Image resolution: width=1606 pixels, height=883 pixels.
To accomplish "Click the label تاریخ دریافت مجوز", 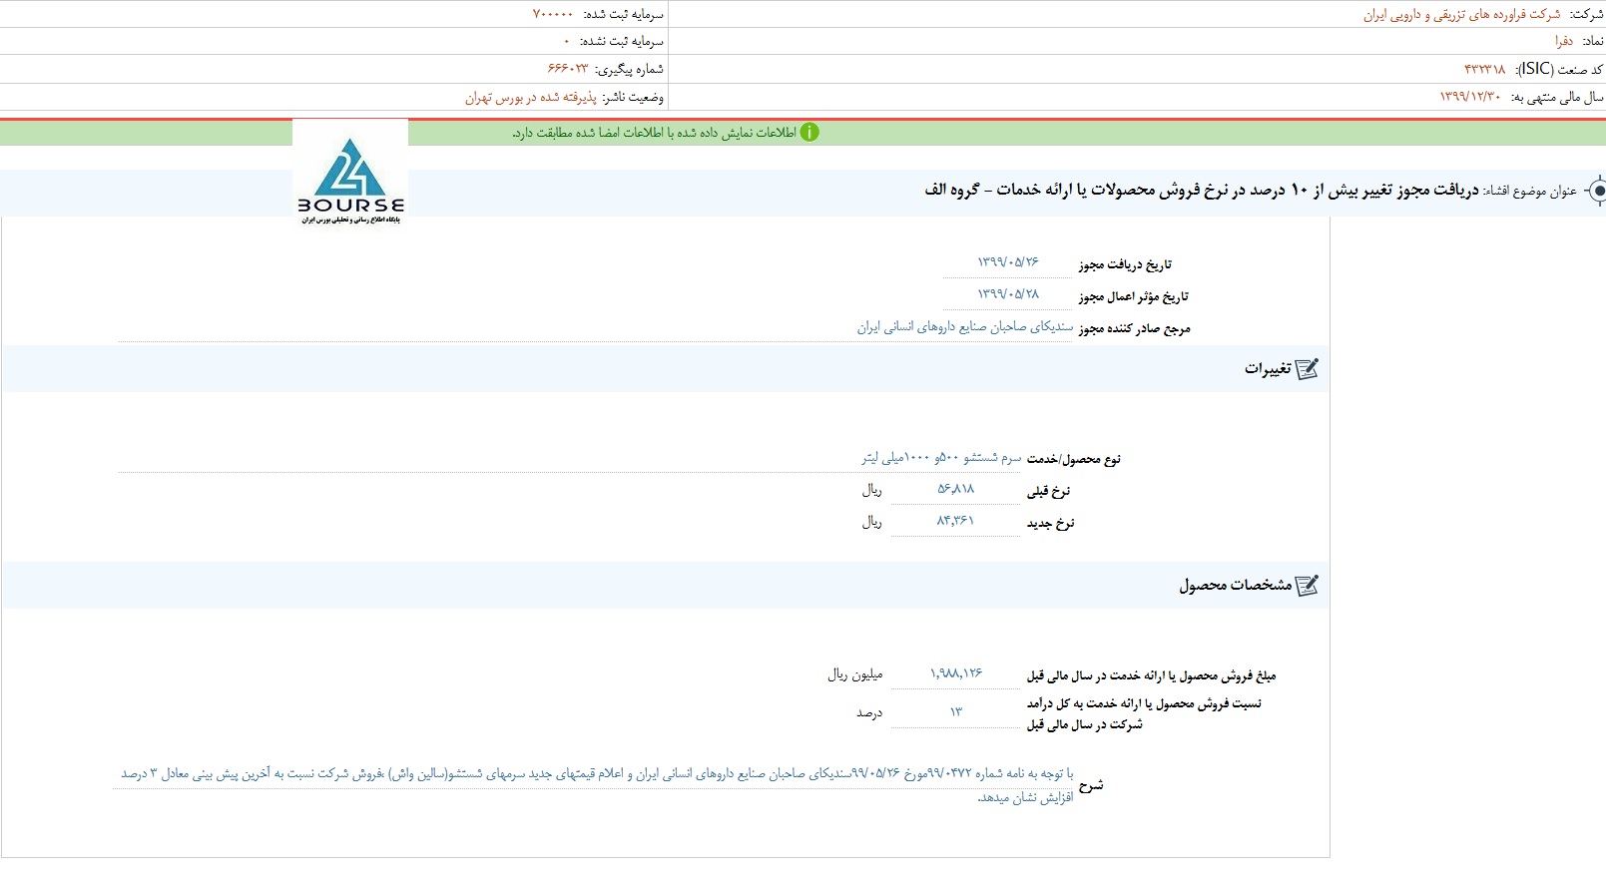I will (1125, 264).
